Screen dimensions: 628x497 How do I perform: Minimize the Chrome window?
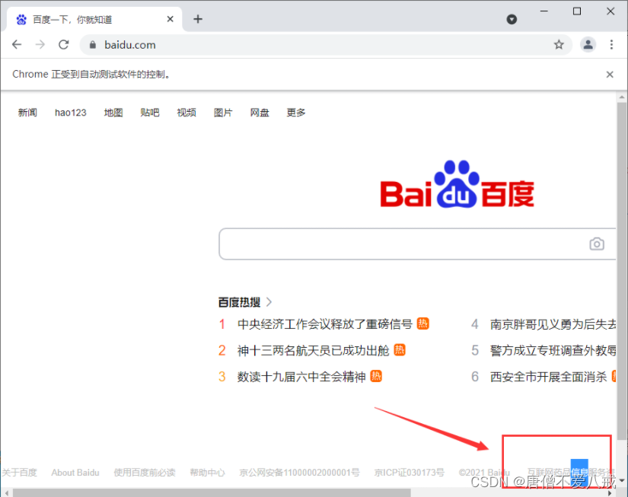pyautogui.click(x=544, y=11)
